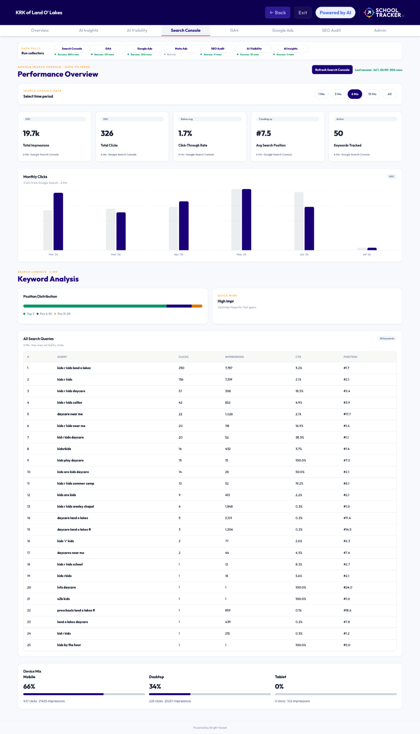Image resolution: width=420 pixels, height=734 pixels.
Task: Run the GA4 data collector
Action: coord(108,48)
